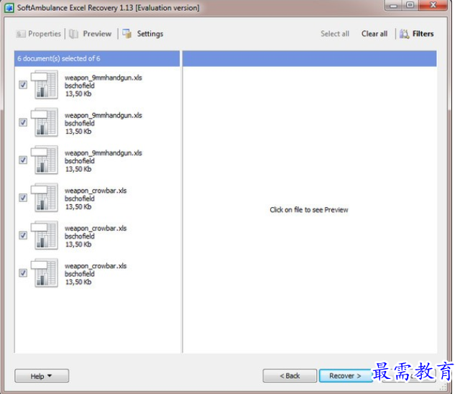Click last weapon_crowbar.xls file name
This screenshot has height=394, width=460.
click(x=96, y=266)
